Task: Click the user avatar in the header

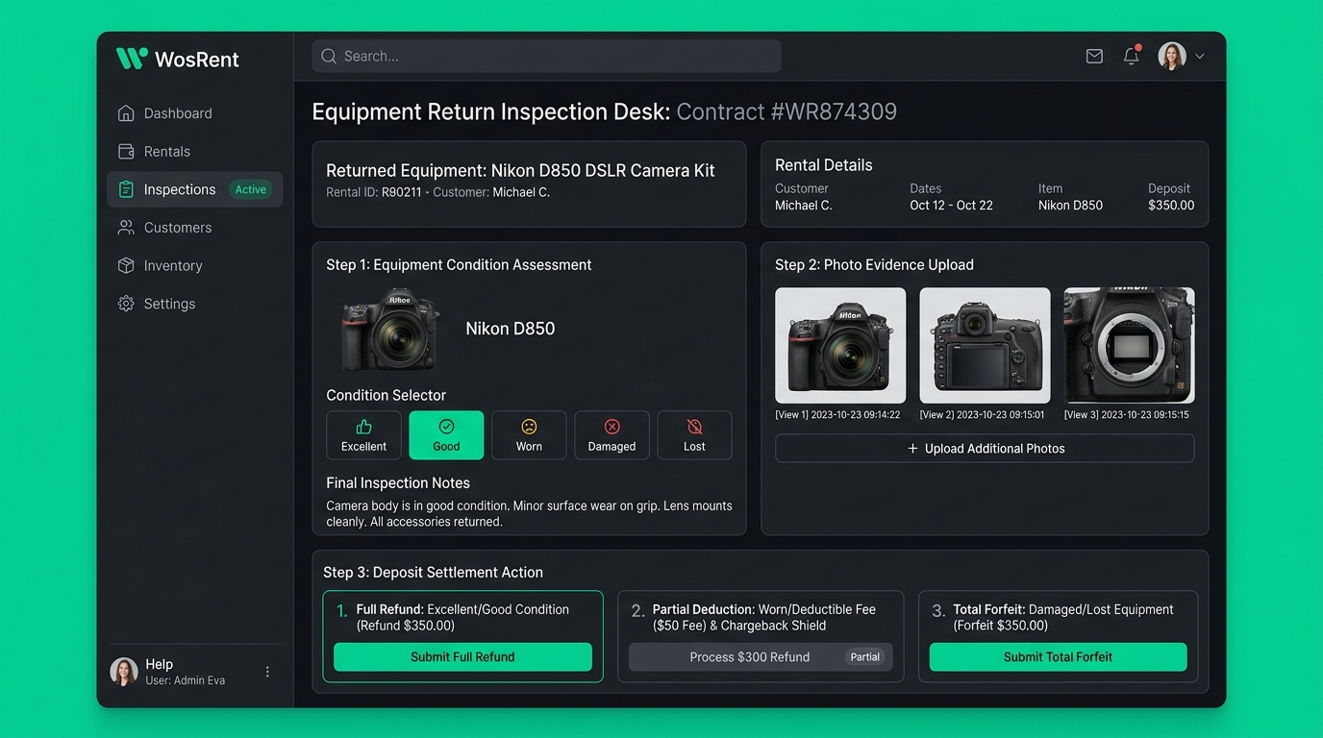Action: point(1172,56)
